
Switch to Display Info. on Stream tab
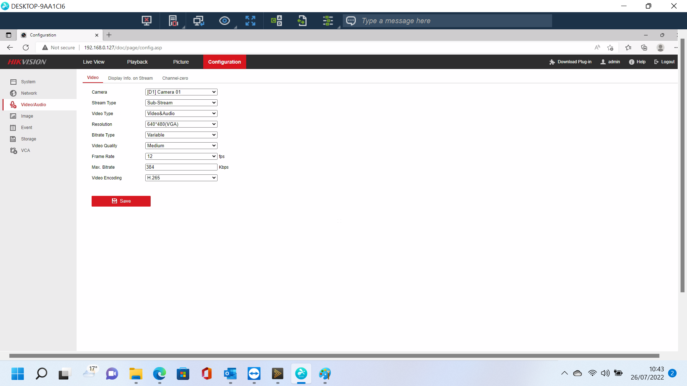[130, 78]
